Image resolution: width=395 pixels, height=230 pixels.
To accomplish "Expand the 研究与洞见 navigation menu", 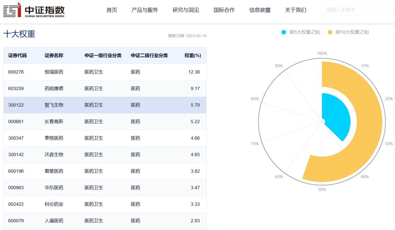I will pos(186,10).
